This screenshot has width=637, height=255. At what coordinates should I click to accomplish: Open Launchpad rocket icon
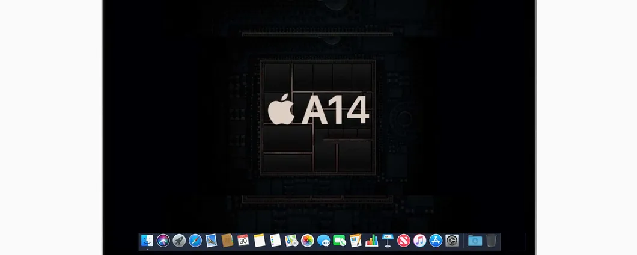tap(179, 241)
